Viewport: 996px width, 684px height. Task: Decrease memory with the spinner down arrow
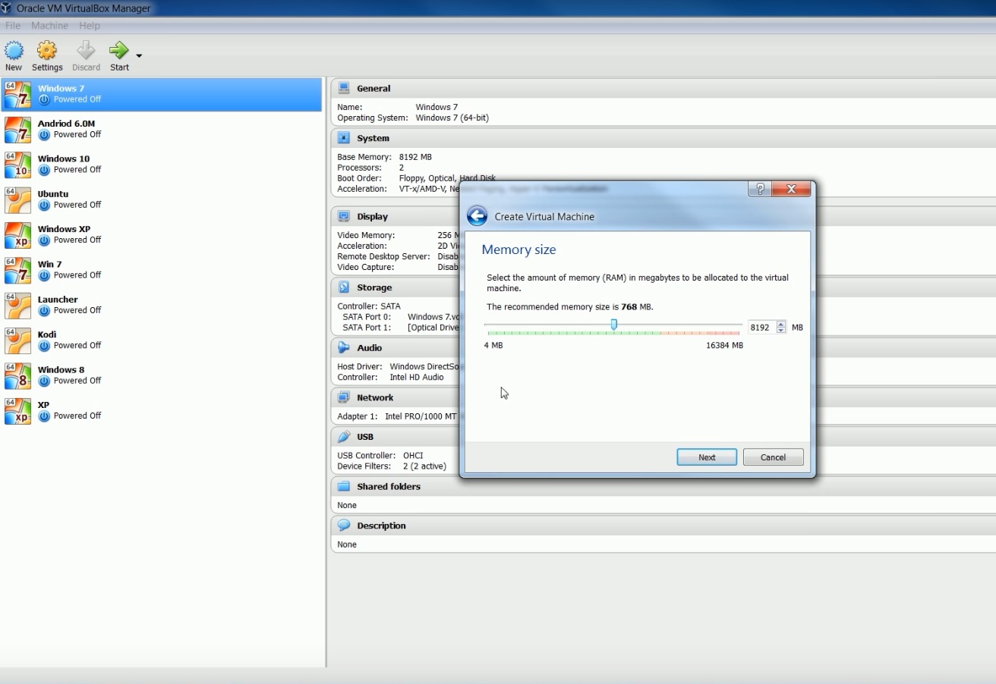pos(781,331)
